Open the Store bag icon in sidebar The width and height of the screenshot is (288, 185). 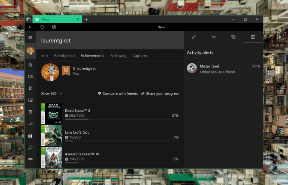tap(30, 136)
